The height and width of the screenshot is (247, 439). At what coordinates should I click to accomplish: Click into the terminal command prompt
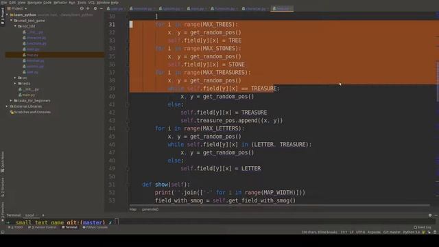click(x=117, y=222)
